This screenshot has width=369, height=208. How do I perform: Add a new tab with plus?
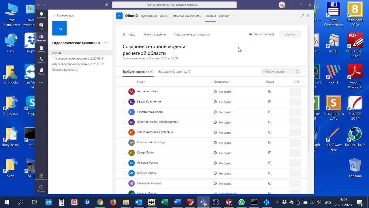tap(234, 16)
